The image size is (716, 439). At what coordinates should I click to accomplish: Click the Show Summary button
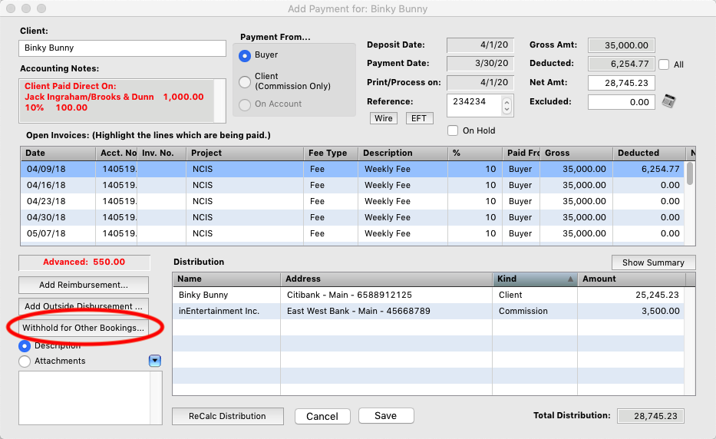click(653, 262)
